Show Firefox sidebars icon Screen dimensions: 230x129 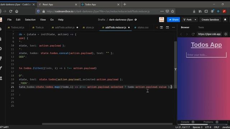tap(206, 11)
